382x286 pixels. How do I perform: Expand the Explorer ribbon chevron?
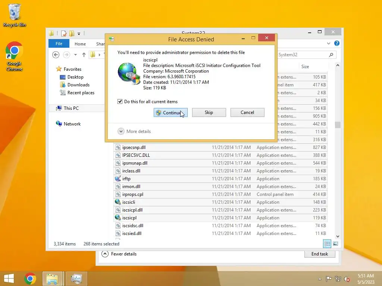coord(329,43)
